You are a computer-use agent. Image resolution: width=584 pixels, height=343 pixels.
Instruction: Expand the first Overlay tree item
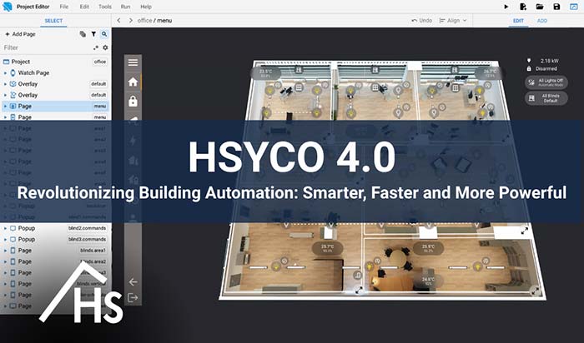5,84
